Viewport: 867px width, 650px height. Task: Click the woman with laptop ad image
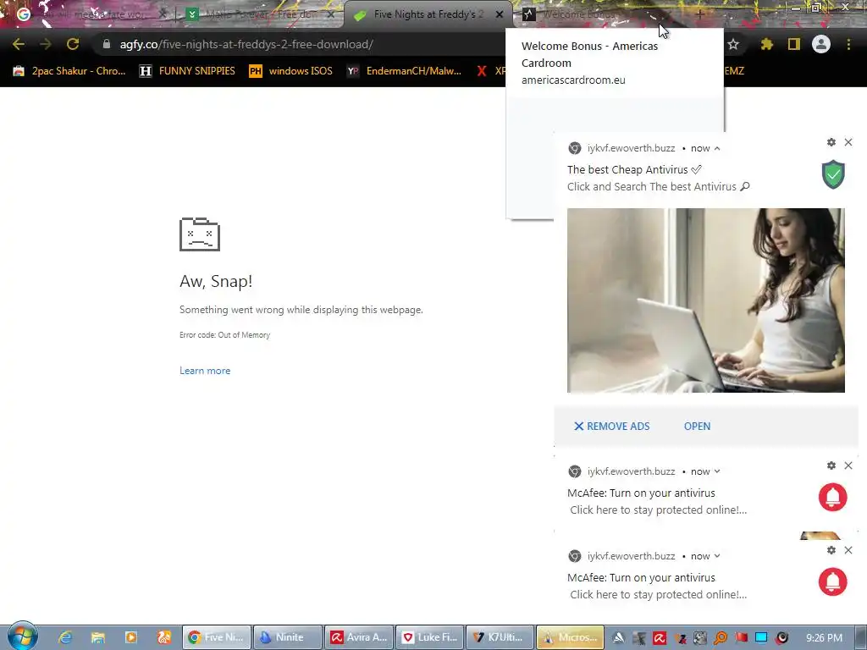[x=705, y=300]
